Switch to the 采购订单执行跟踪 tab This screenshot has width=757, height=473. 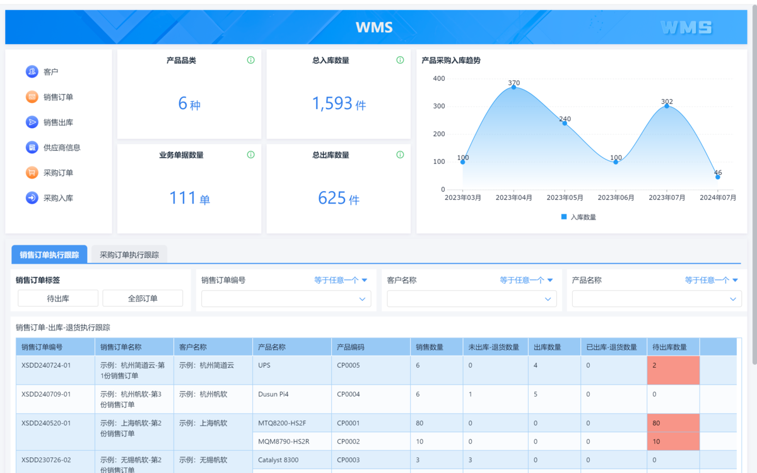(x=129, y=255)
